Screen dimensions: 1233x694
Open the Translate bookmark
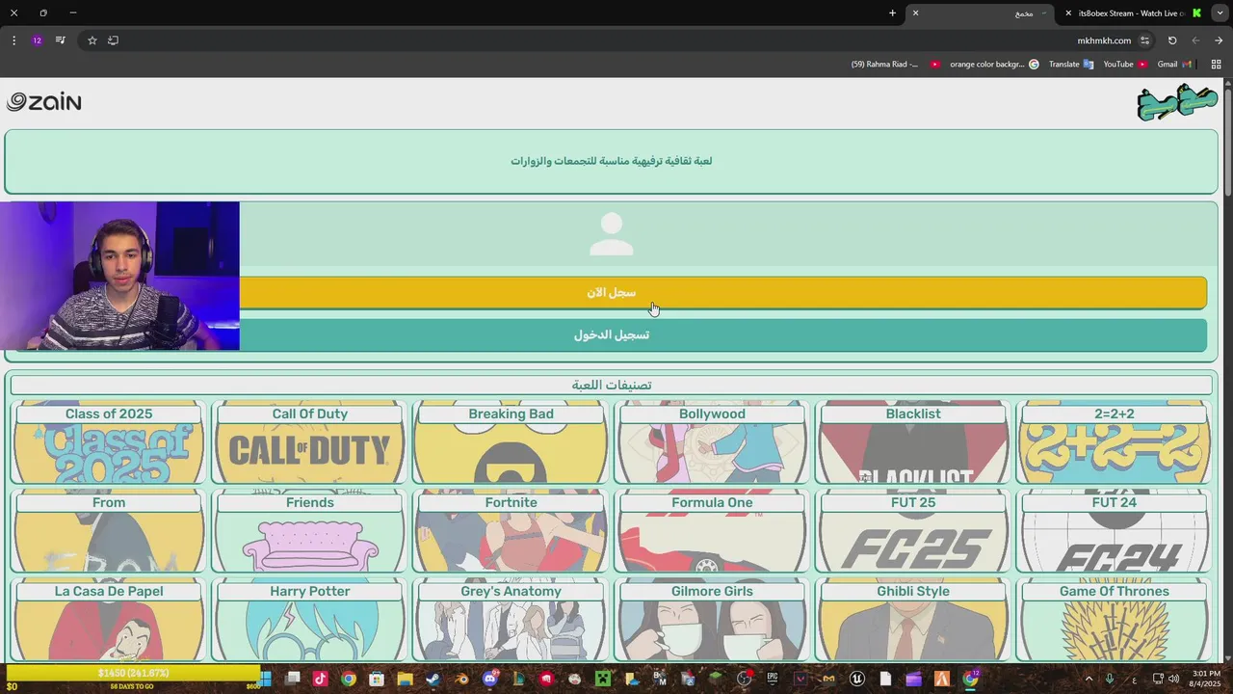[1071, 65]
